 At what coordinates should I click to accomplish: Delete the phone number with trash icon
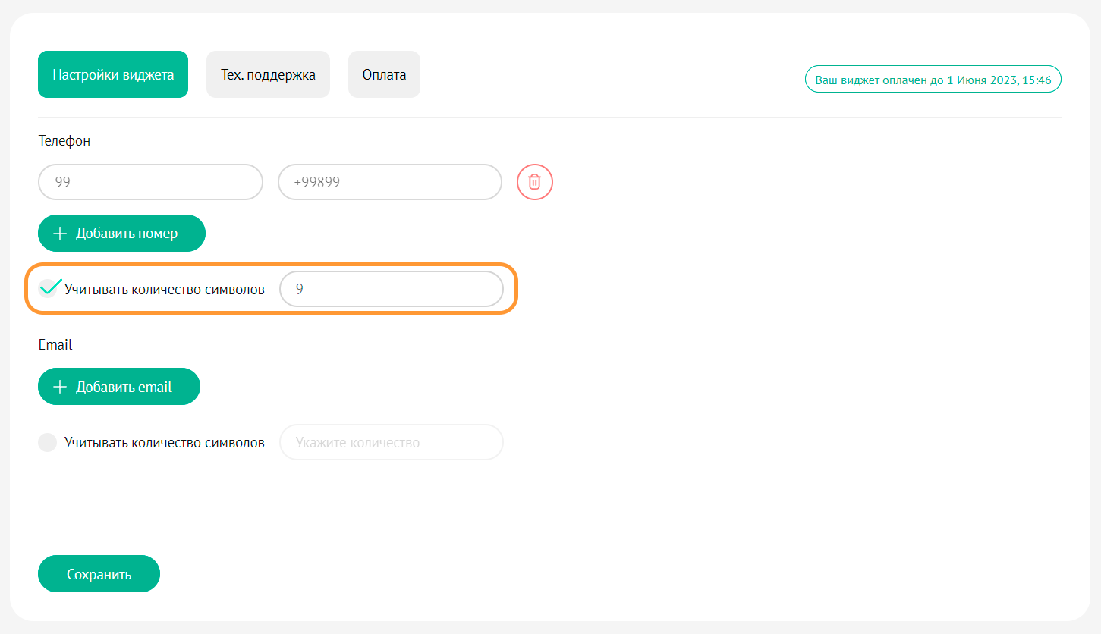tap(535, 182)
